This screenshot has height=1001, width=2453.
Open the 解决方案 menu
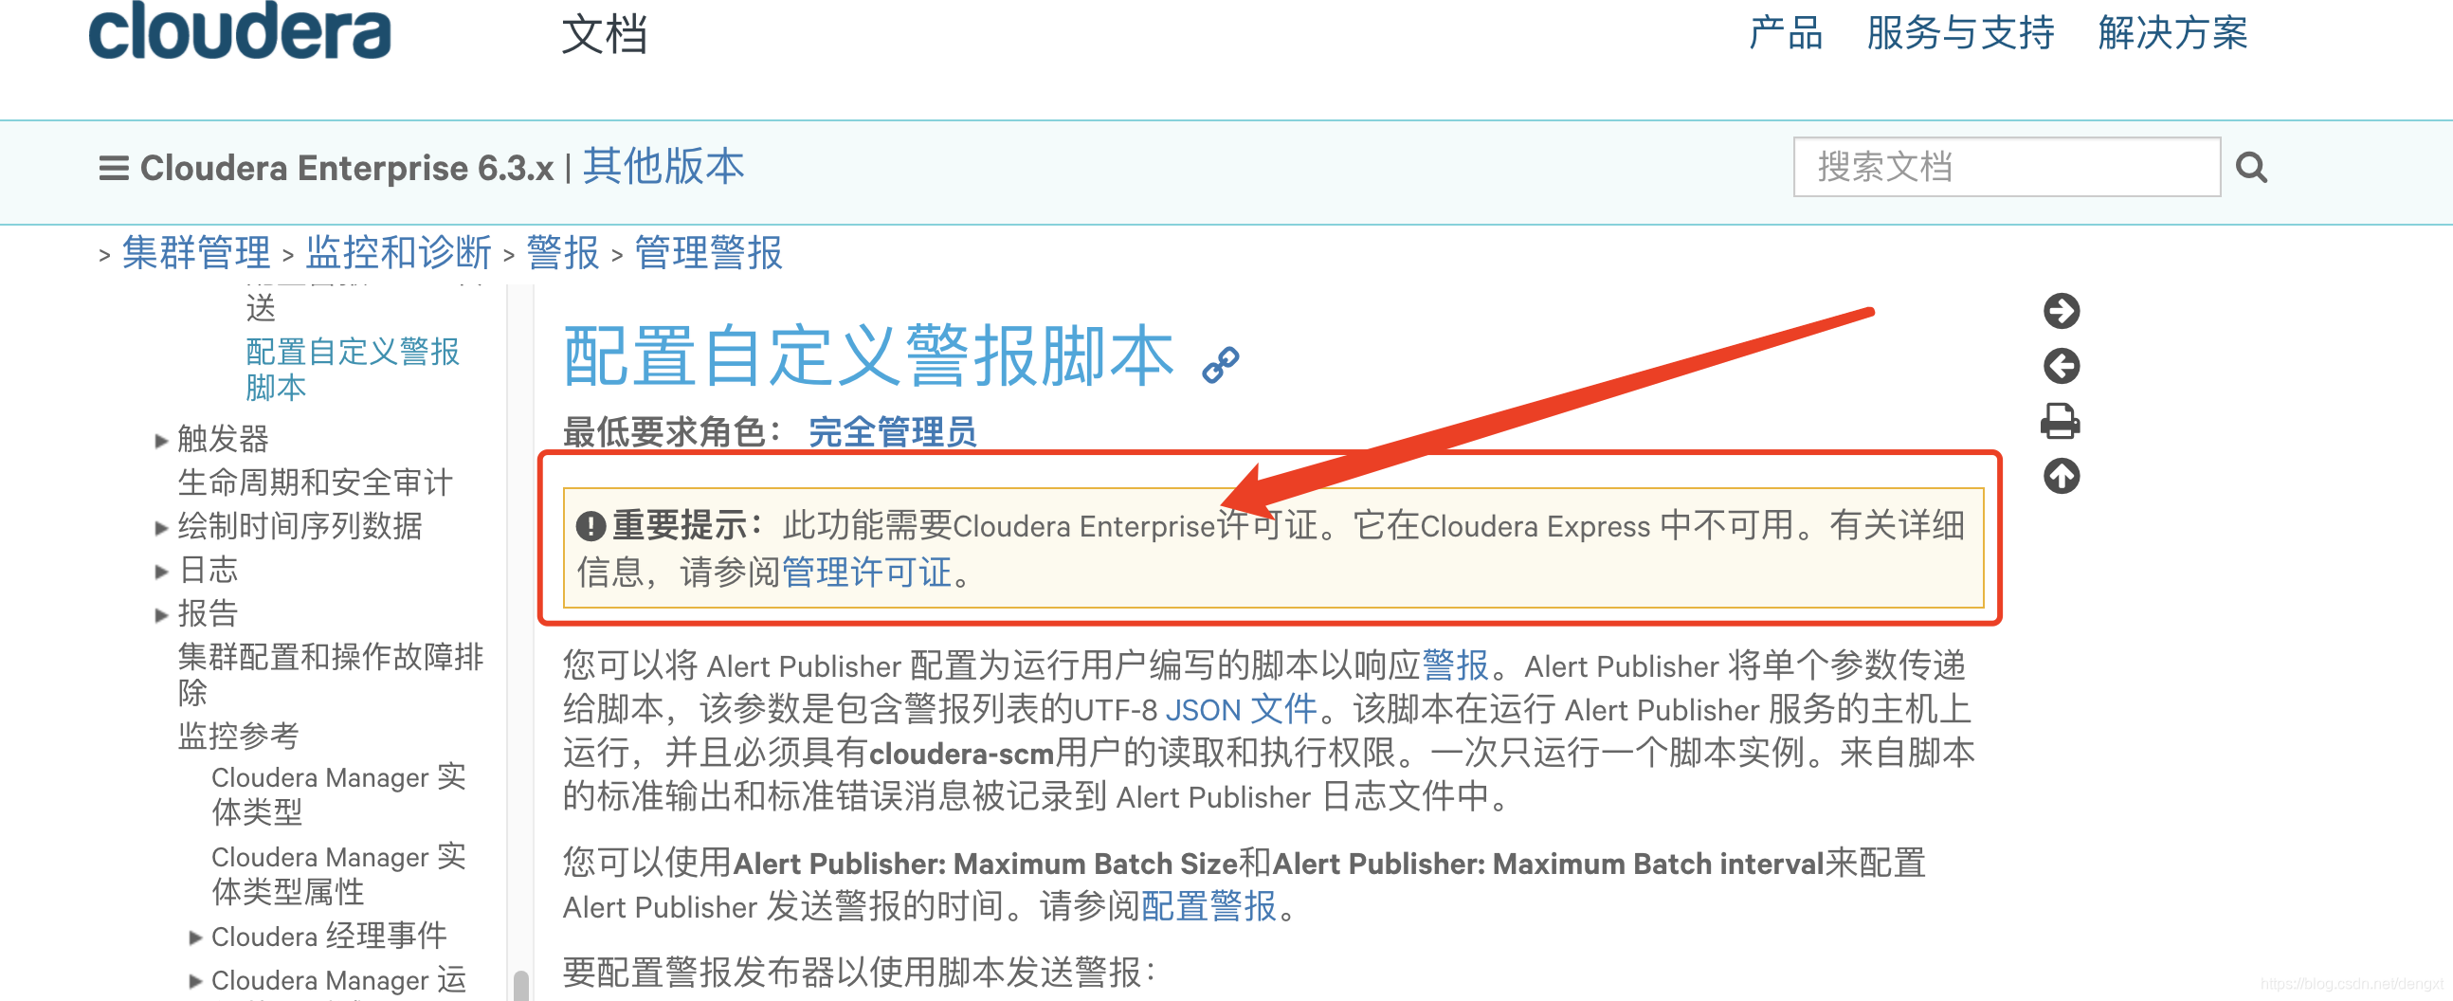[2172, 33]
